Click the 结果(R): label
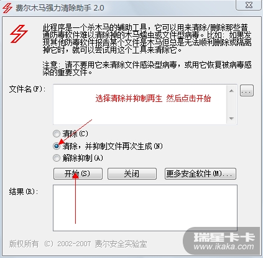Screen dimensions: 263x258 click(24, 191)
